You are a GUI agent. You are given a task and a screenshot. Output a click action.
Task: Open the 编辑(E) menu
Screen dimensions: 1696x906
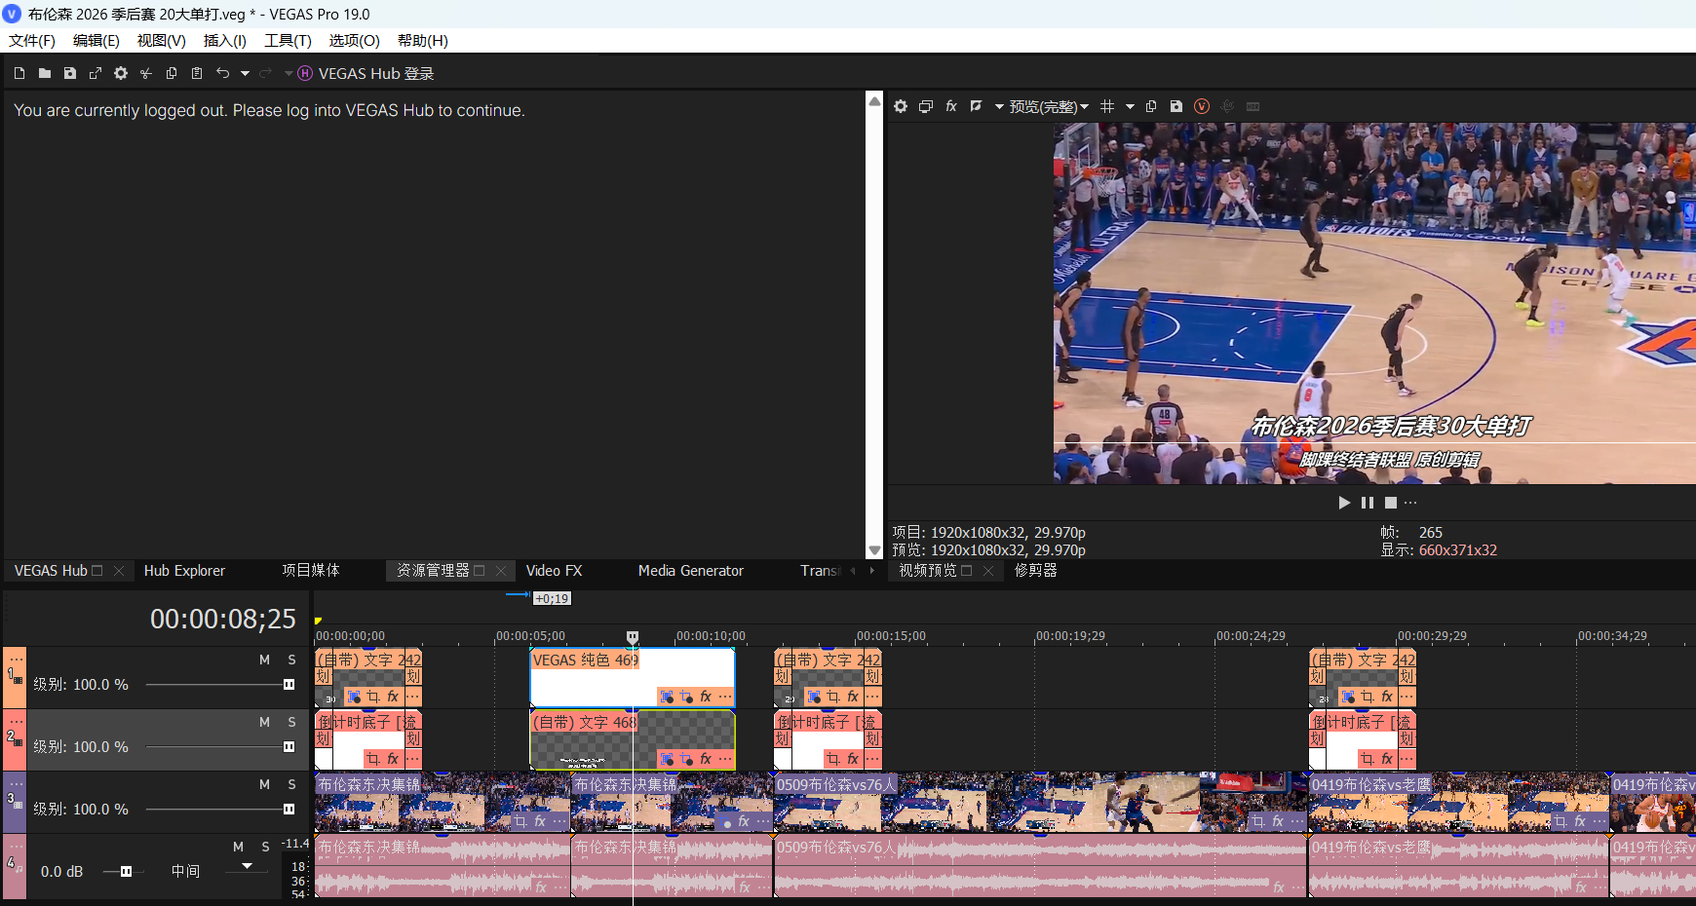96,40
